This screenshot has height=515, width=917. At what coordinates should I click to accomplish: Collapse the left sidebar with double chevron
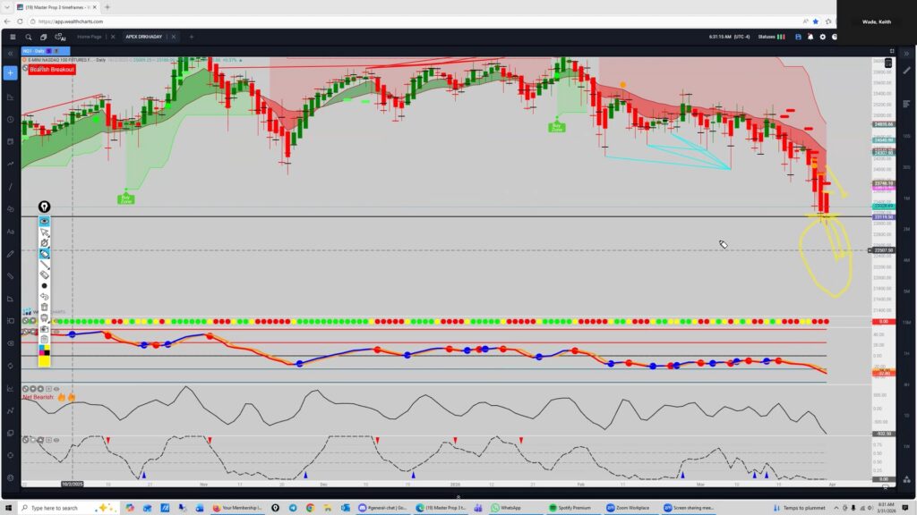point(11,54)
